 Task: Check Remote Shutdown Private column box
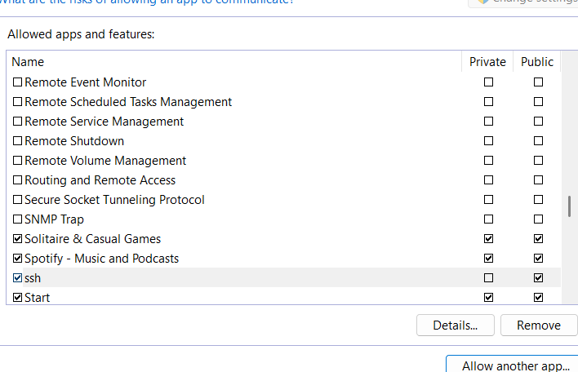pyautogui.click(x=488, y=141)
